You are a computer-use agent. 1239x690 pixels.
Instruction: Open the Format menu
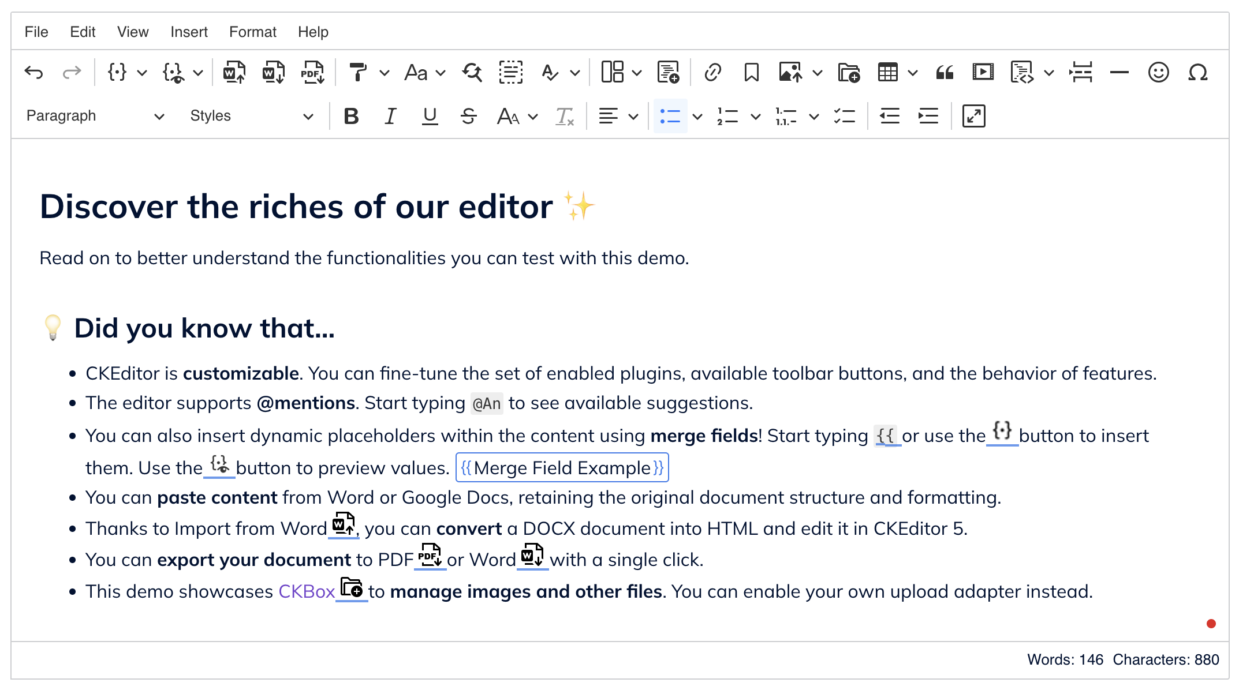coord(252,32)
